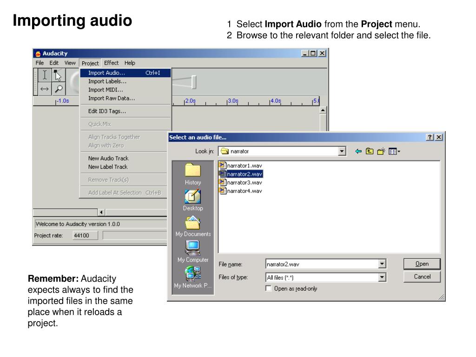This screenshot has height=357, width=476.
Task: Click the File name input field
Action: click(x=322, y=264)
